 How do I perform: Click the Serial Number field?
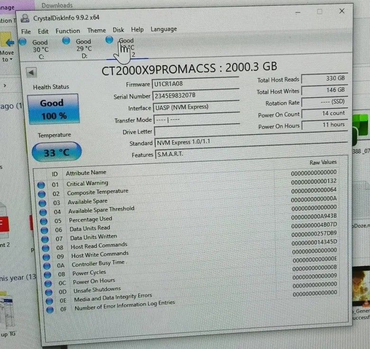tap(196, 95)
